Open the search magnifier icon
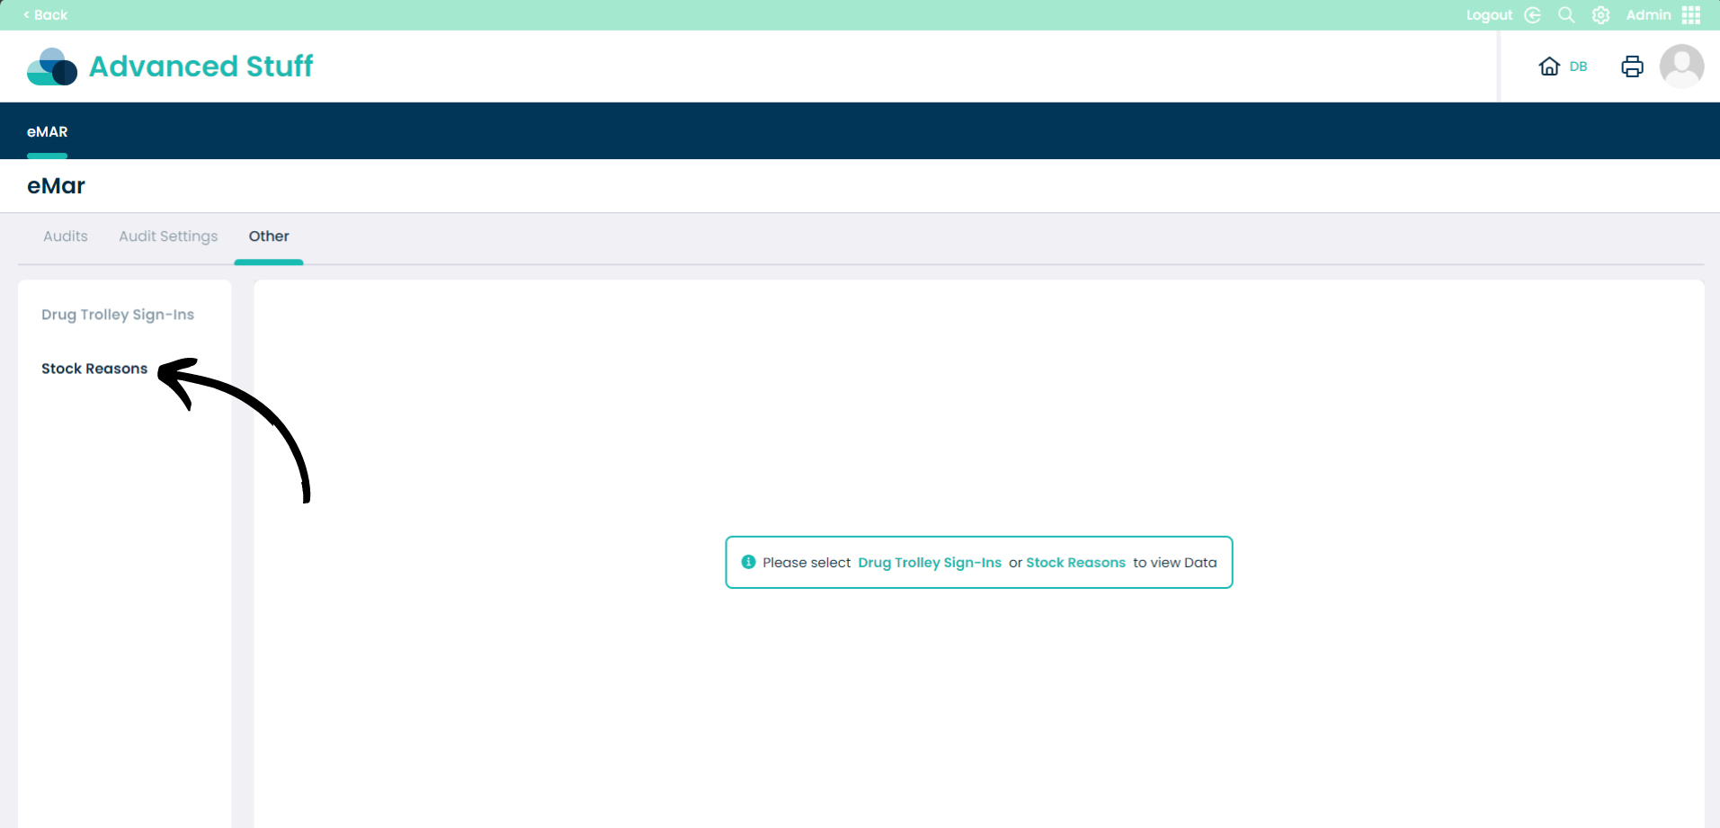Viewport: 1720px width, 828px height. pos(1566,15)
